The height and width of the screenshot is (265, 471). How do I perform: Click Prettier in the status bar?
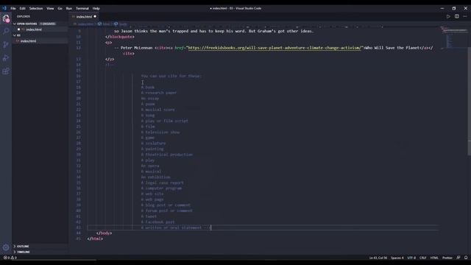pyautogui.click(x=447, y=258)
